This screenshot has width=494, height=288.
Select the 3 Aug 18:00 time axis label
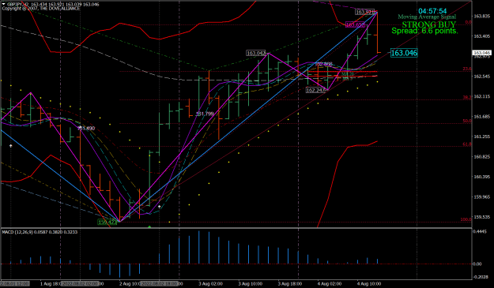[x=290, y=284]
